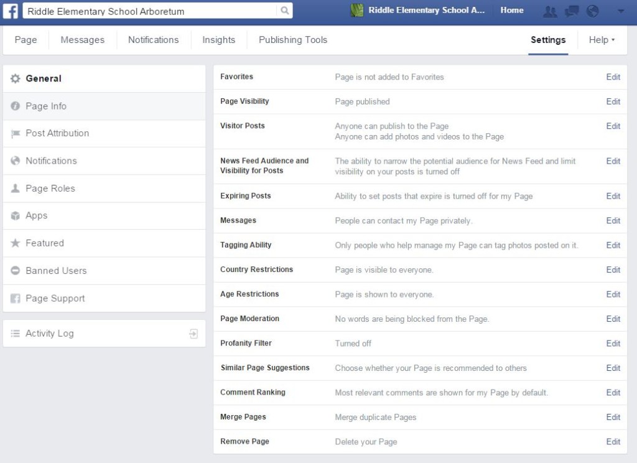The width and height of the screenshot is (637, 463).
Task: Open Page Roles settings section
Action: pos(105,188)
